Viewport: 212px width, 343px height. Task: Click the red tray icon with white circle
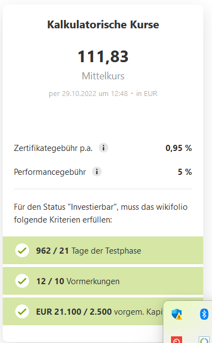(x=177, y=340)
